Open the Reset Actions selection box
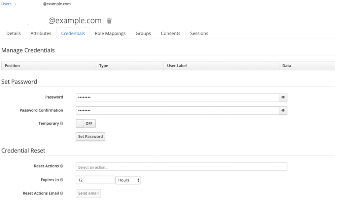This screenshot has width=338, height=203. point(181,167)
